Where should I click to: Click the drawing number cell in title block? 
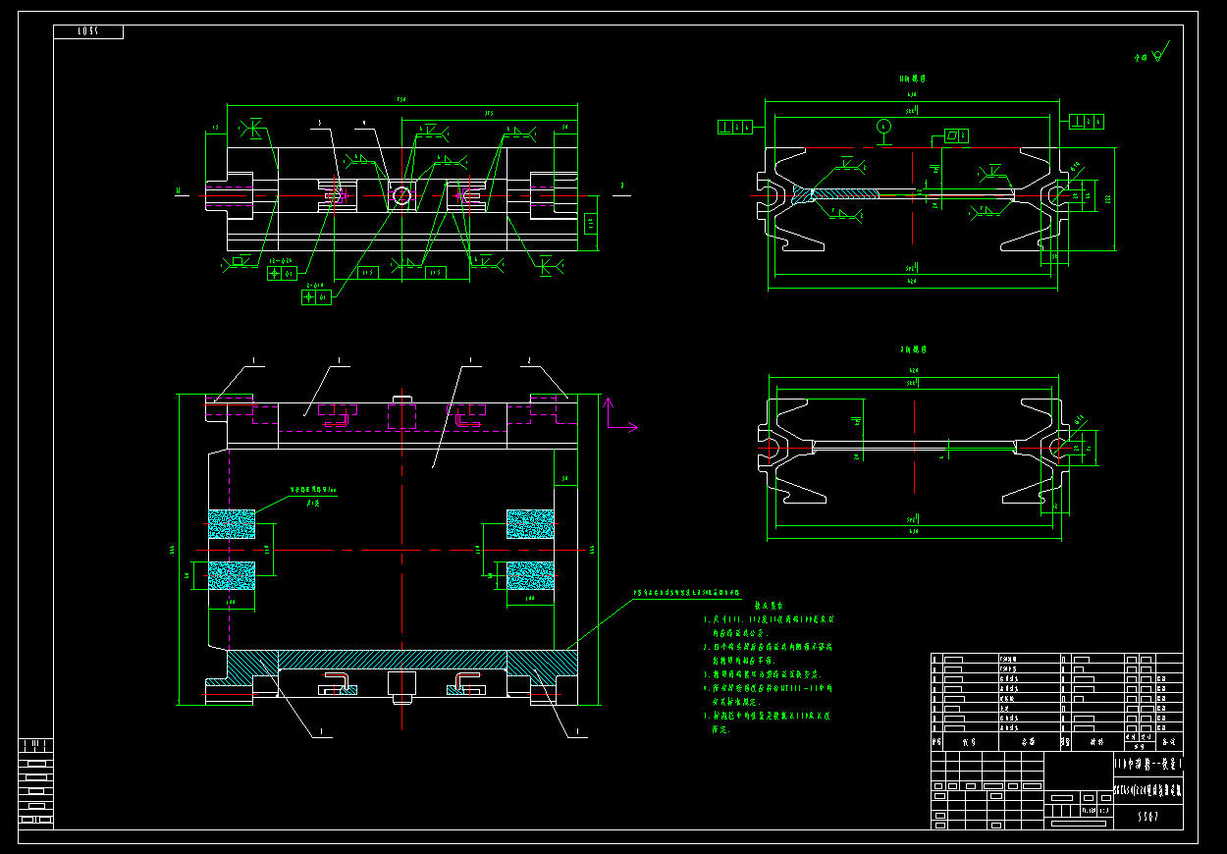(1148, 816)
